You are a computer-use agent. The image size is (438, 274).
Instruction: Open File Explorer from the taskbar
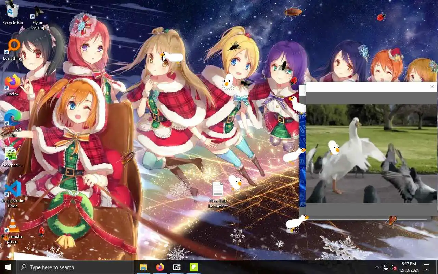[x=143, y=267]
